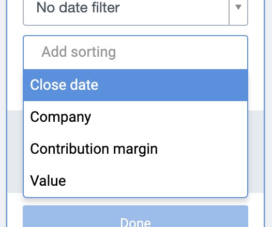Click the blue highlighted Close date row
Image resolution: width=272 pixels, height=227 pixels.
coord(135,85)
